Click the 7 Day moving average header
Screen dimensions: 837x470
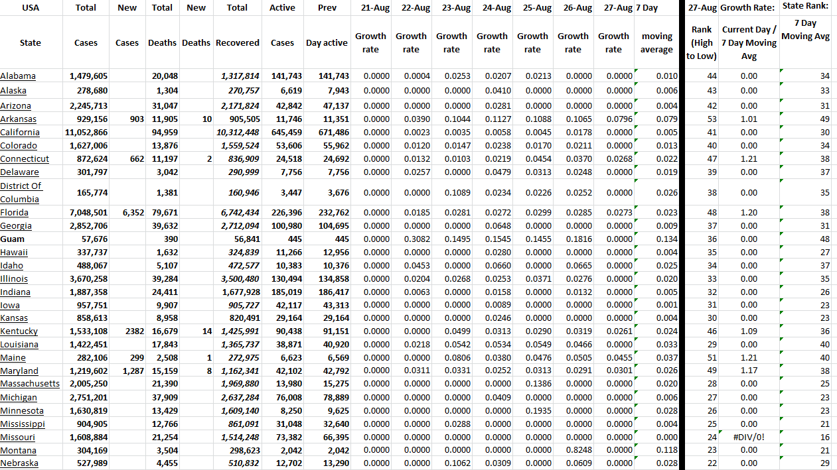pyautogui.click(x=656, y=42)
